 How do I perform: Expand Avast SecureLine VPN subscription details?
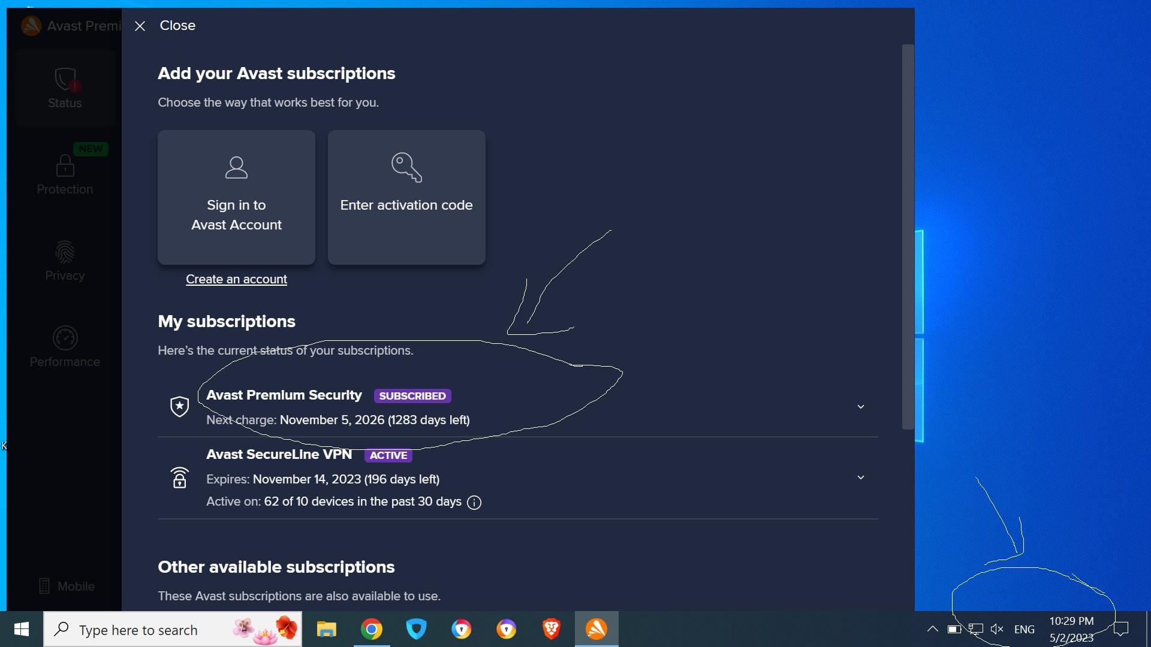pyautogui.click(x=860, y=477)
